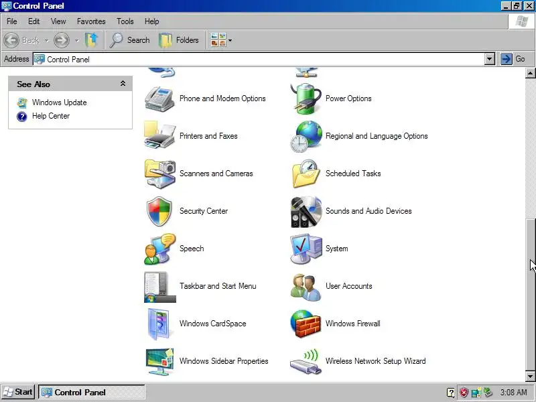Open the Edit menu
Screen dimensions: 536x402
(33, 21)
